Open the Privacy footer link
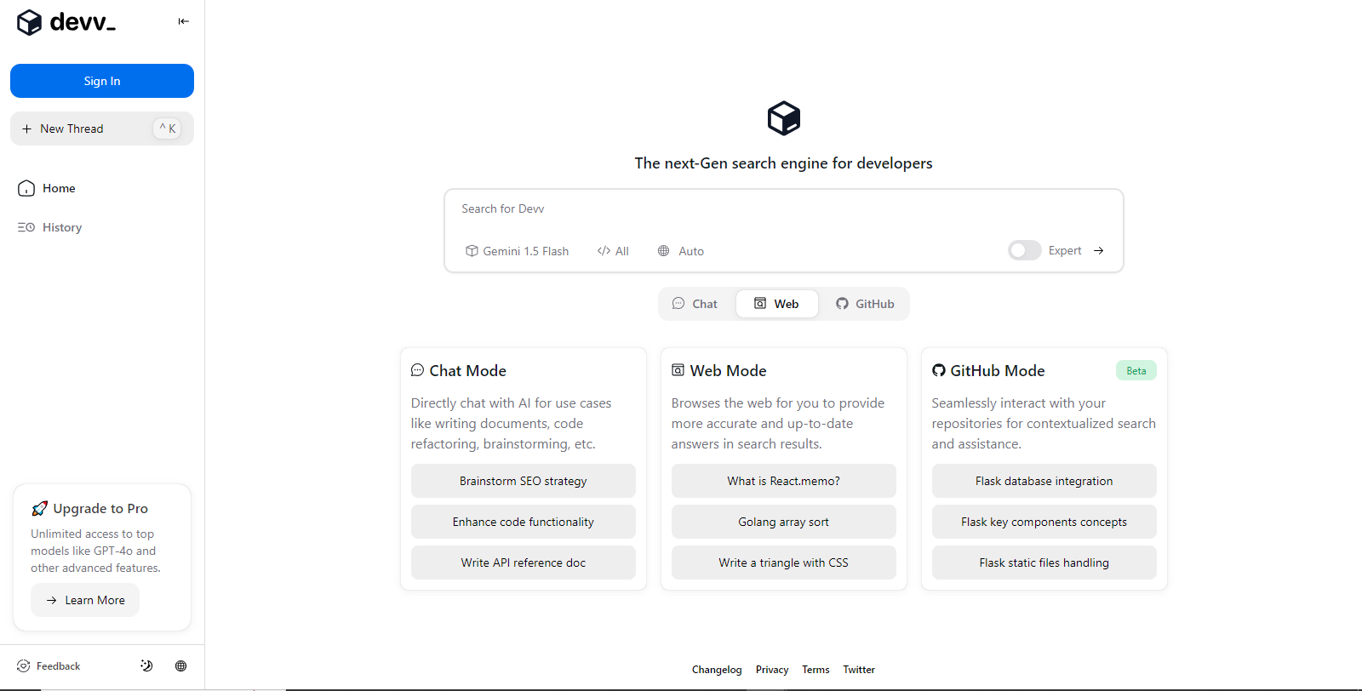 pyautogui.click(x=772, y=670)
